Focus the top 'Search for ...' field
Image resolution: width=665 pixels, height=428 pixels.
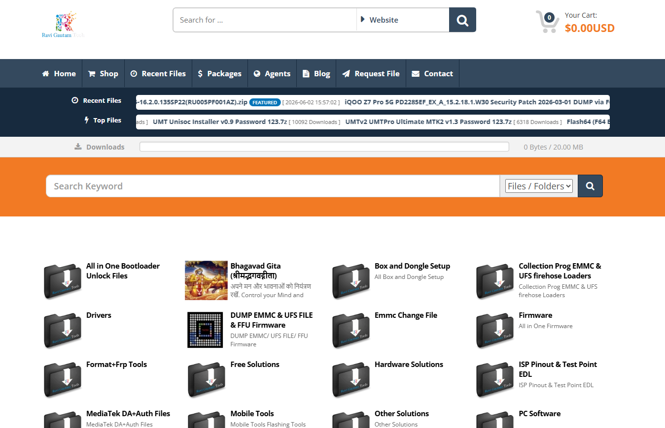tap(265, 20)
